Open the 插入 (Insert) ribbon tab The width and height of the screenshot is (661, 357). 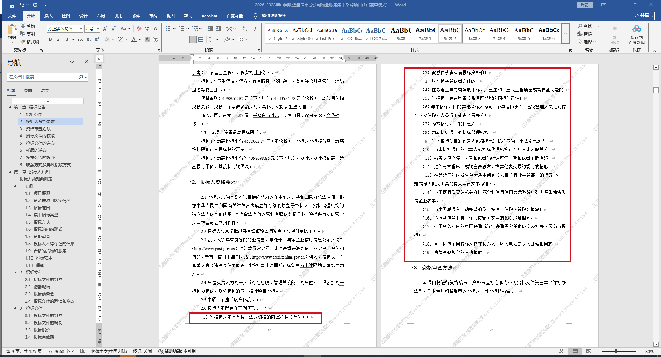pyautogui.click(x=49, y=16)
